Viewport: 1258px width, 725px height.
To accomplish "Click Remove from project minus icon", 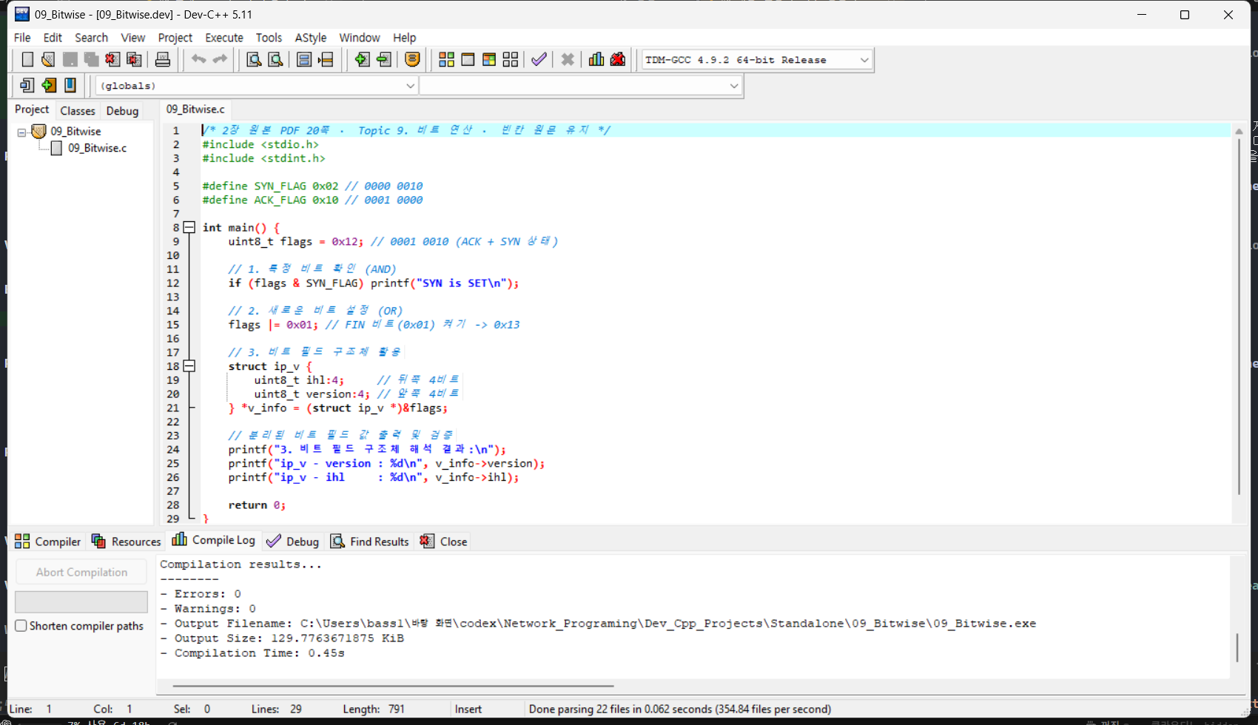I will coord(383,60).
